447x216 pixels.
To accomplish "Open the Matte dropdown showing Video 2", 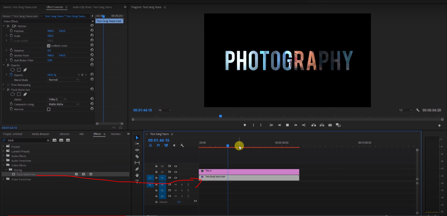I will point(57,99).
